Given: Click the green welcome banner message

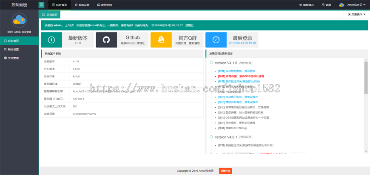Looking at the screenshot, I should coord(204,25).
